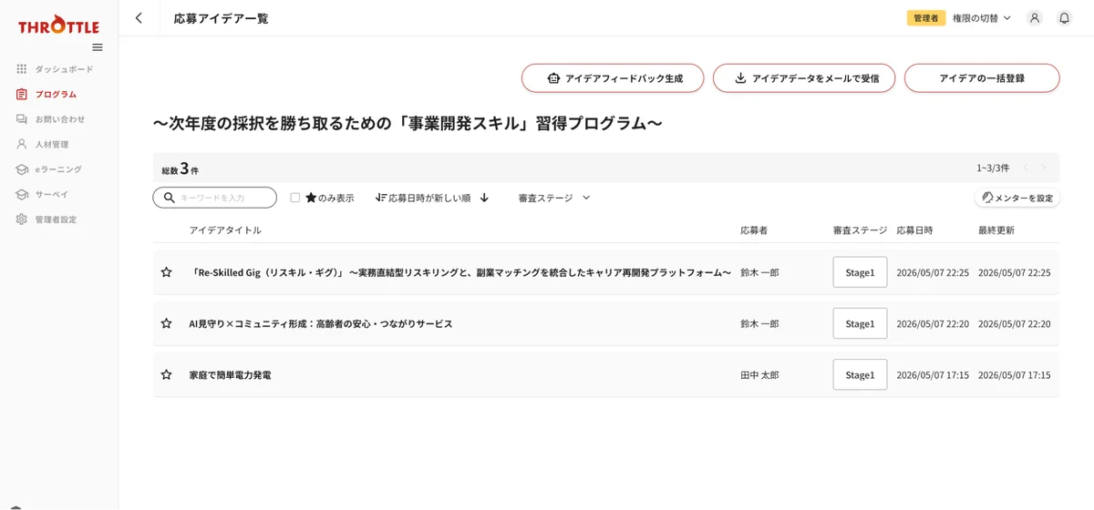Open お問い合わせ in the sidebar
Image resolution: width=1094 pixels, height=510 pixels.
click(51, 119)
